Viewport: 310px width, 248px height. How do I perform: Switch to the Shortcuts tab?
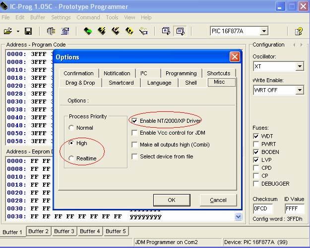click(218, 73)
